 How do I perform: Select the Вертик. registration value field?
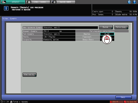[x=107, y=34]
